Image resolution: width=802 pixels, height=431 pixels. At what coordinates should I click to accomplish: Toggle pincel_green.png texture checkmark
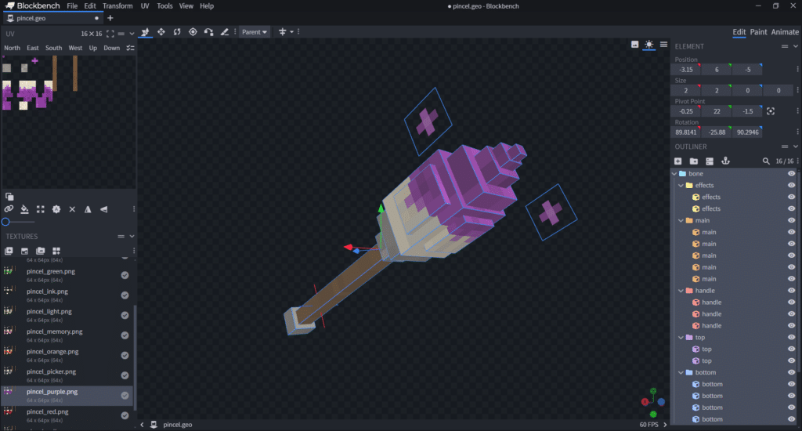125,275
